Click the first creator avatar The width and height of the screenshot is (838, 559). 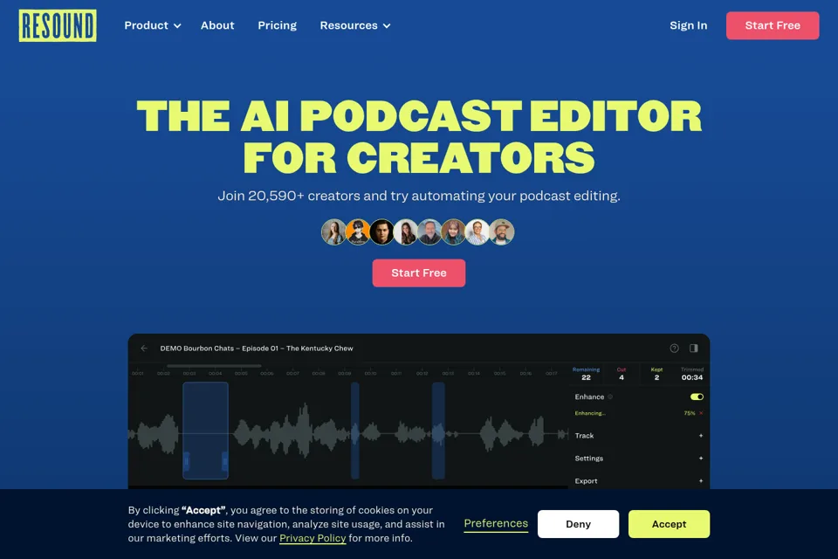click(x=334, y=232)
